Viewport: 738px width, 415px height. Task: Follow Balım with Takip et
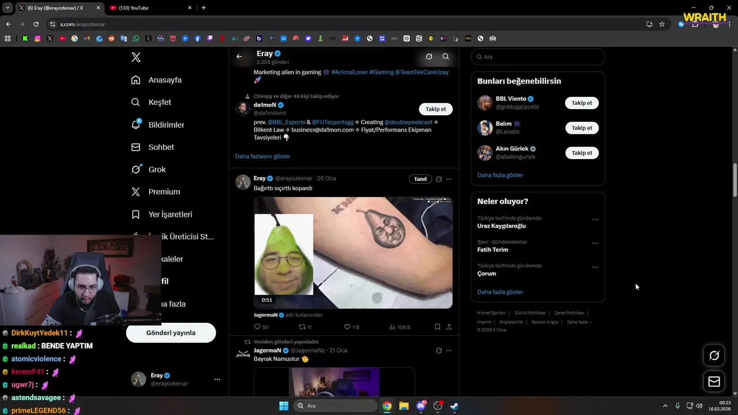tap(582, 127)
